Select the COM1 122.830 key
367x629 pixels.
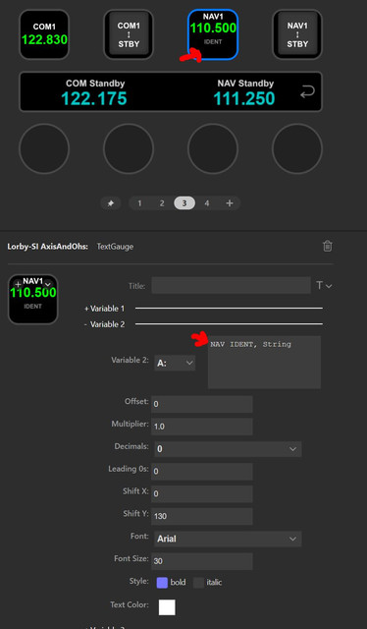pyautogui.click(x=44, y=34)
